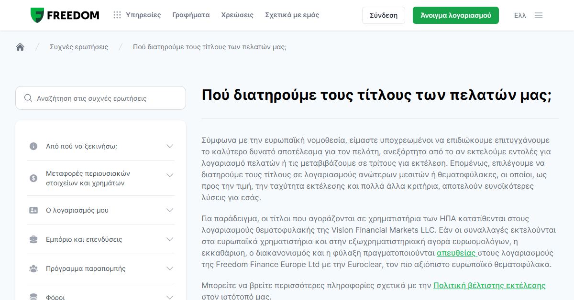Image resolution: width=574 pixels, height=300 pixels.
Task: Click the paragraph starting Σύμφωνα με την ευρωπαϊκή
Action: (x=375, y=169)
